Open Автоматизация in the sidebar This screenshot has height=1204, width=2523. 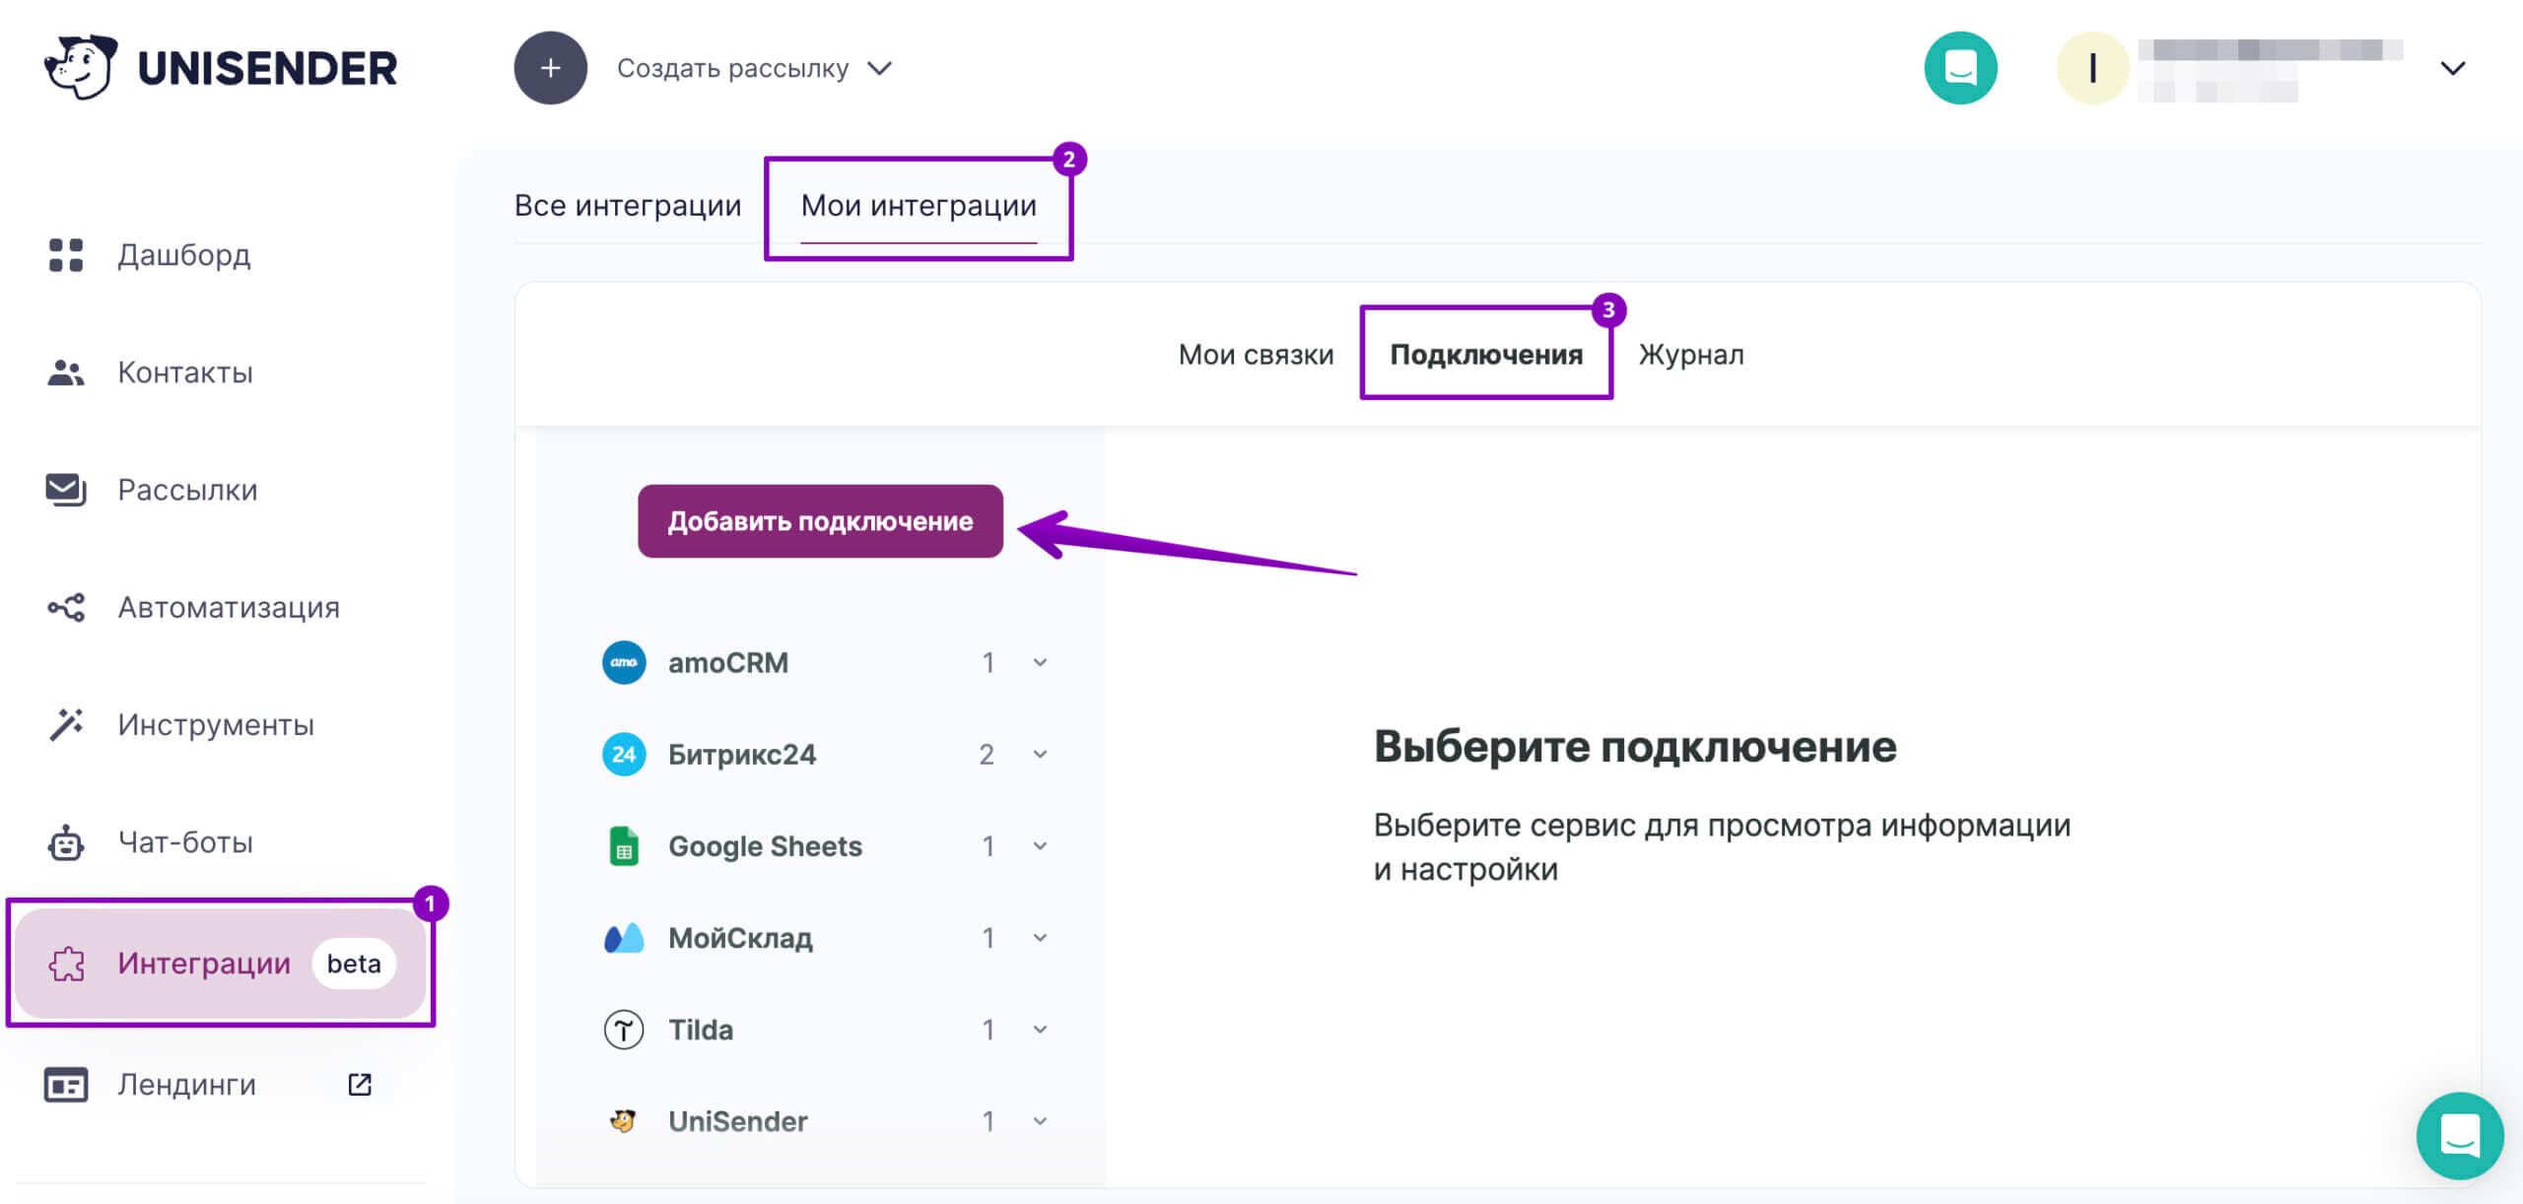229,607
